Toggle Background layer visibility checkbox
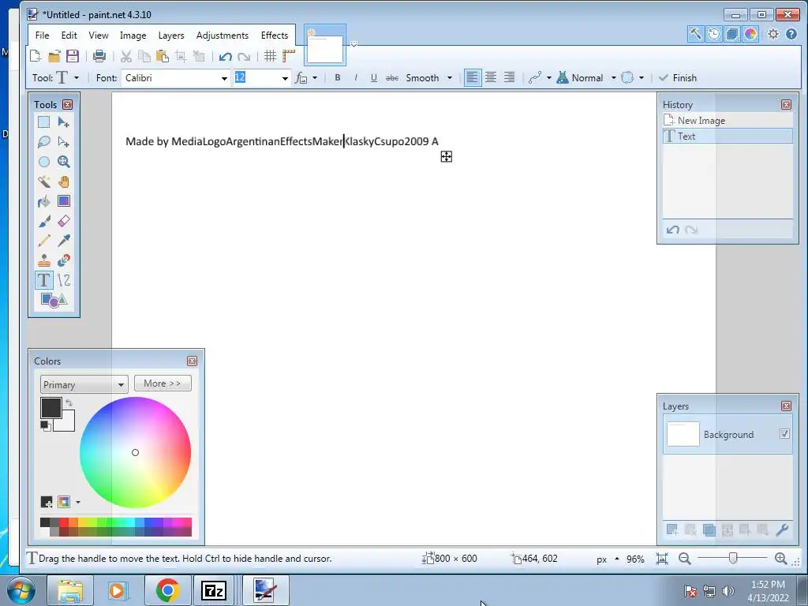This screenshot has width=808, height=606. coord(784,434)
